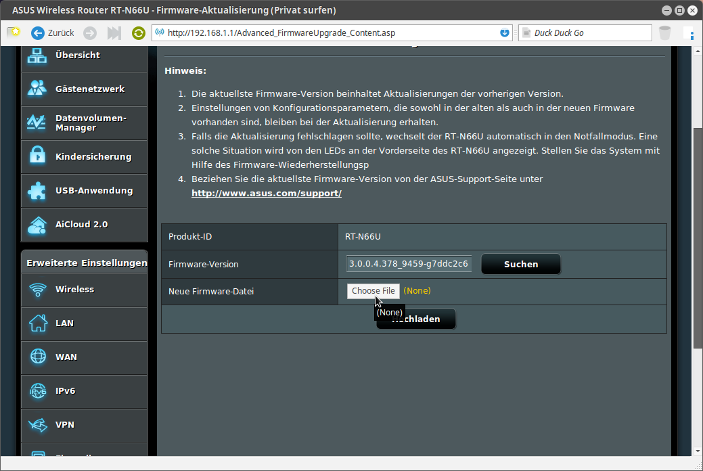Open Datenvolumen-Manager menu entry
This screenshot has width=703, height=471.
(x=85, y=123)
